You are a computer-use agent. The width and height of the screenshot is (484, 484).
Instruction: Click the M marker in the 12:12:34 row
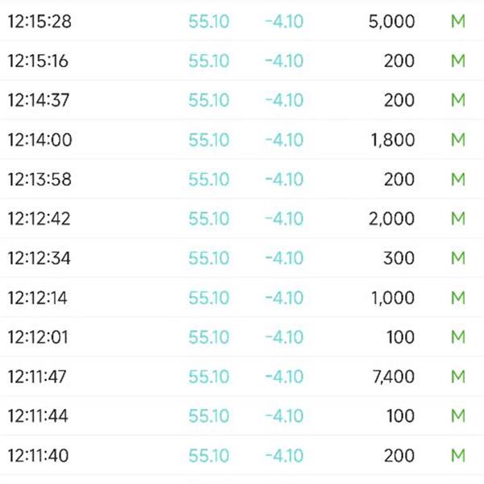coord(458,259)
